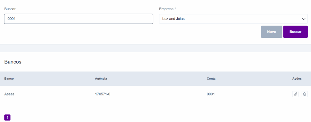Click the Buscar field label

(x=10, y=9)
